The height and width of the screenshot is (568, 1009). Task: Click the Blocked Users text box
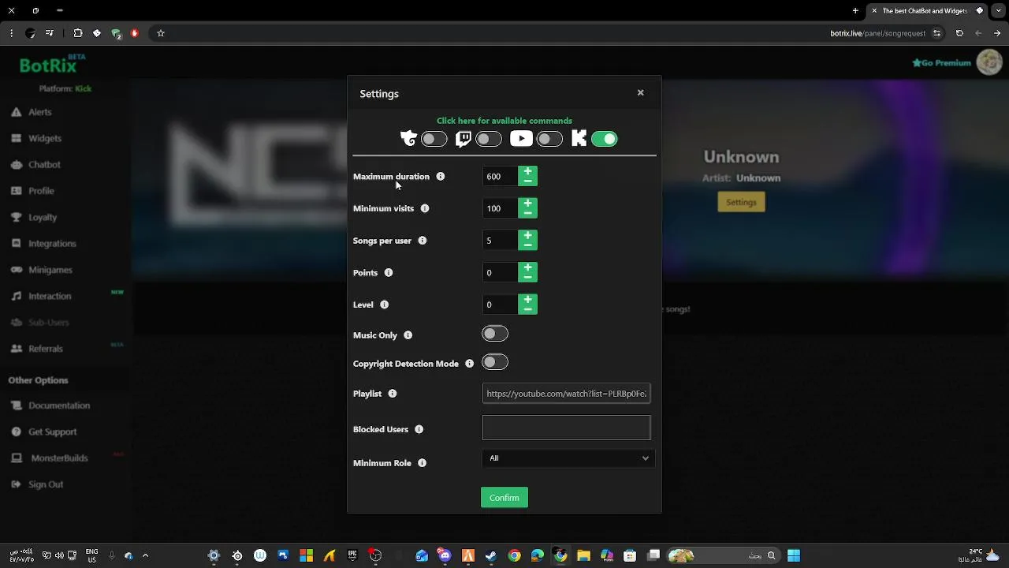pyautogui.click(x=566, y=428)
